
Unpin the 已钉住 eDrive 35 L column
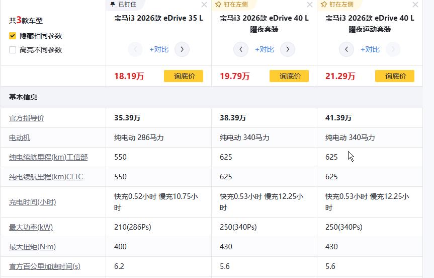(123, 5)
